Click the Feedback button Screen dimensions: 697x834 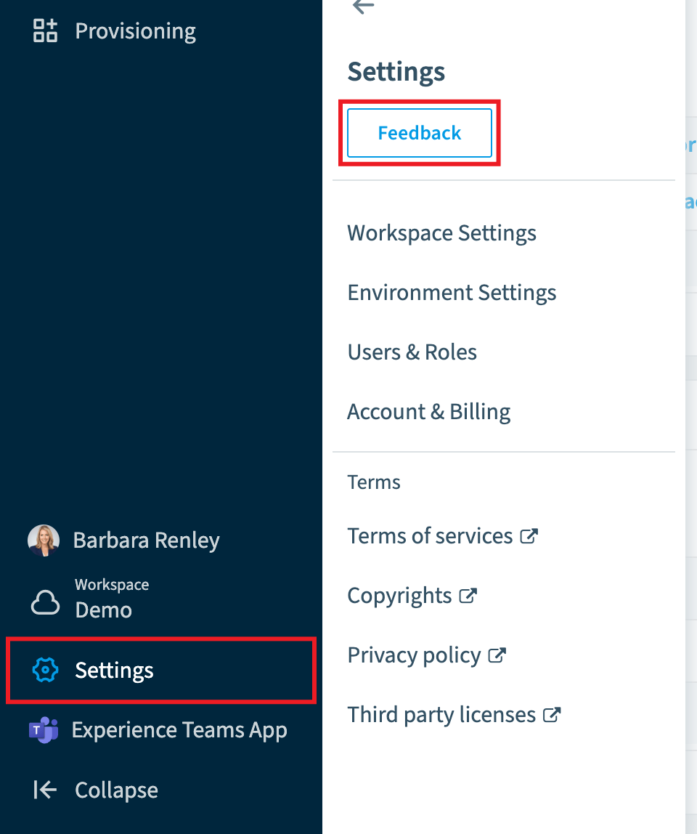[420, 133]
